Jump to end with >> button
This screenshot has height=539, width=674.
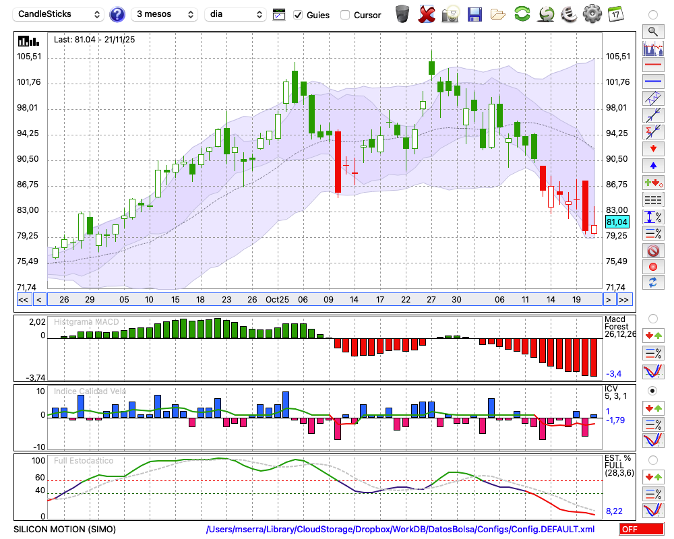[x=624, y=300]
